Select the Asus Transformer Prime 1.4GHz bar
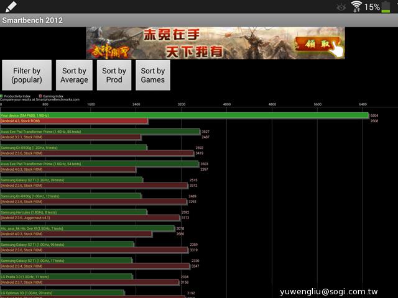 click(x=99, y=132)
